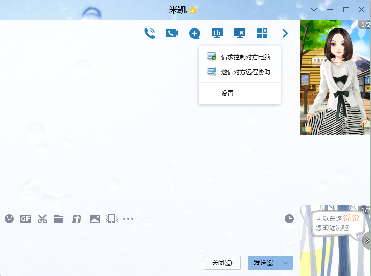Minimize the chat window
Screen dimensions: 371x276
[x=330, y=10]
